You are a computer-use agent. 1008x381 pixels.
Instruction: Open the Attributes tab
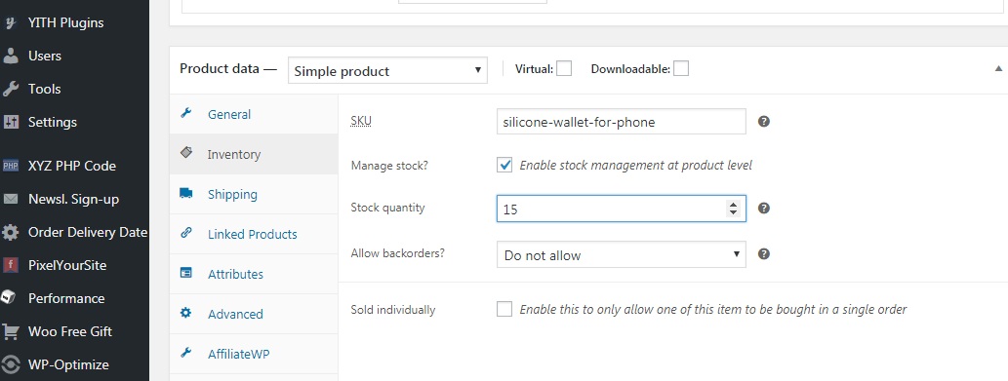coord(254,273)
